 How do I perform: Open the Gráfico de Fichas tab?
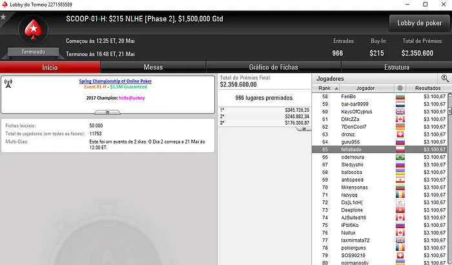coord(273,67)
